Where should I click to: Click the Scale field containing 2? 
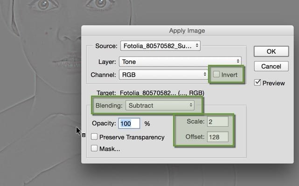click(217, 122)
